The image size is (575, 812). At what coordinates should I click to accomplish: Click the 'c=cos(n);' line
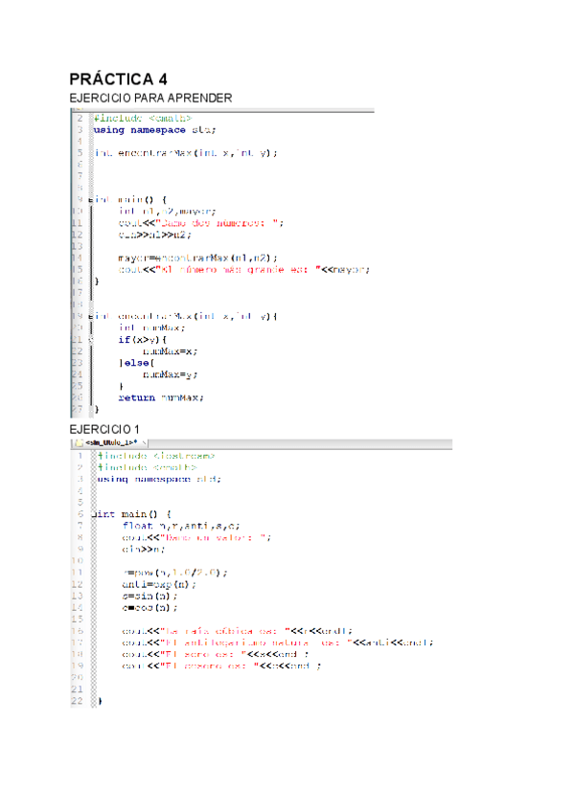[x=149, y=608]
